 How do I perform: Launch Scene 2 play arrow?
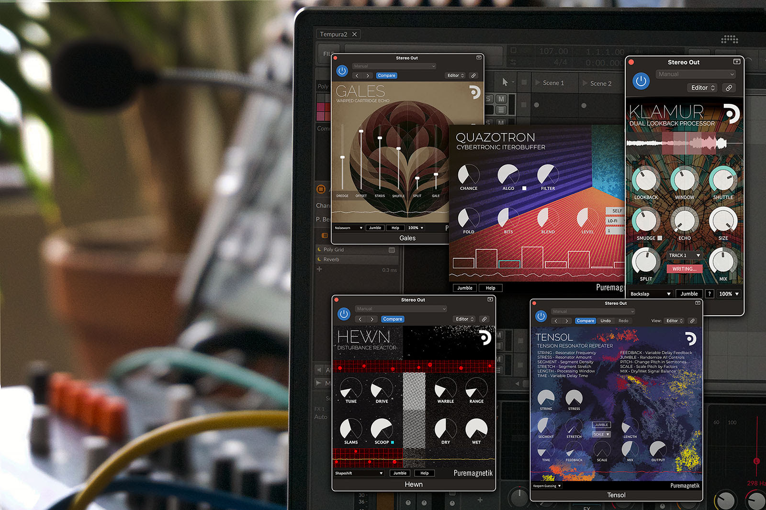click(585, 83)
